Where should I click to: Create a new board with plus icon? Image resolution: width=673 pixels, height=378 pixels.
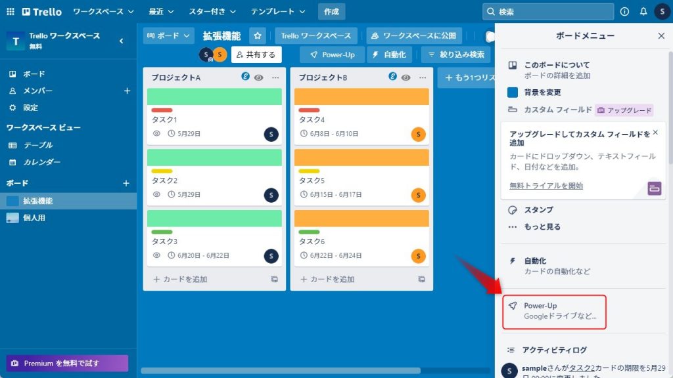126,183
